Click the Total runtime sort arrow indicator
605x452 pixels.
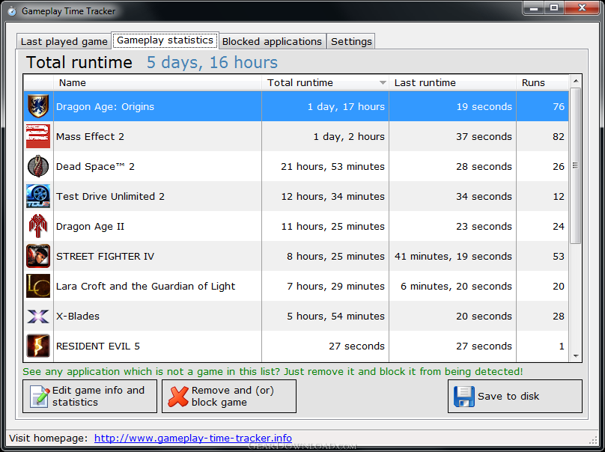pos(383,82)
